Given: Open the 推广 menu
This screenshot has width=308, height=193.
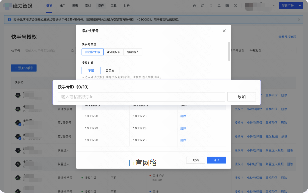Looking at the screenshot, I should pyautogui.click(x=62, y=6).
